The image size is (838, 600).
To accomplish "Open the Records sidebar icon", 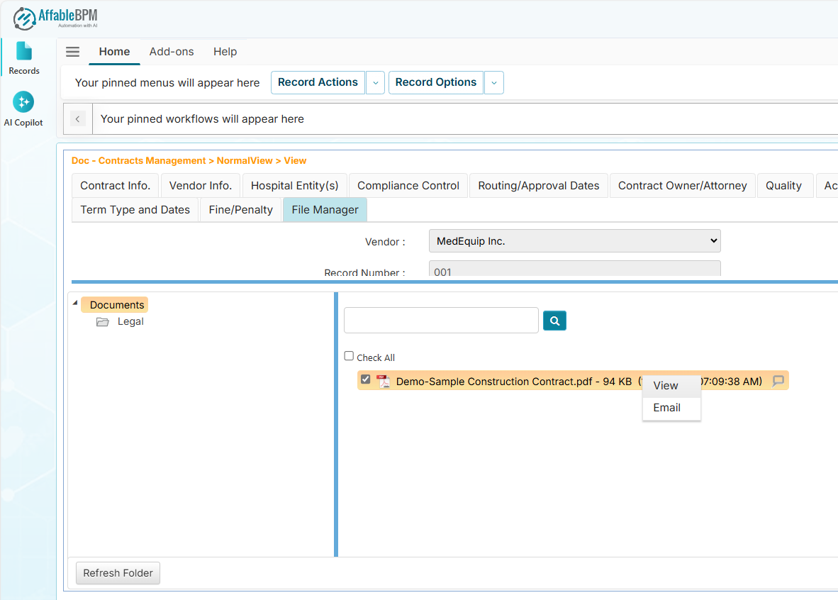I will click(x=24, y=57).
